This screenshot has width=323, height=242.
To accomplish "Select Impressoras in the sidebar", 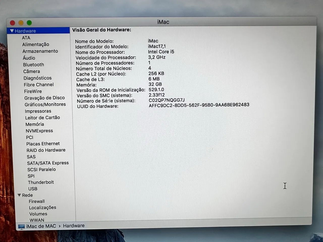I will 38,111.
